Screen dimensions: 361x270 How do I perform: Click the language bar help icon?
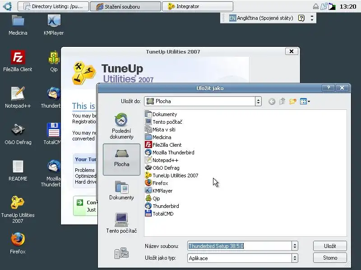click(x=301, y=18)
